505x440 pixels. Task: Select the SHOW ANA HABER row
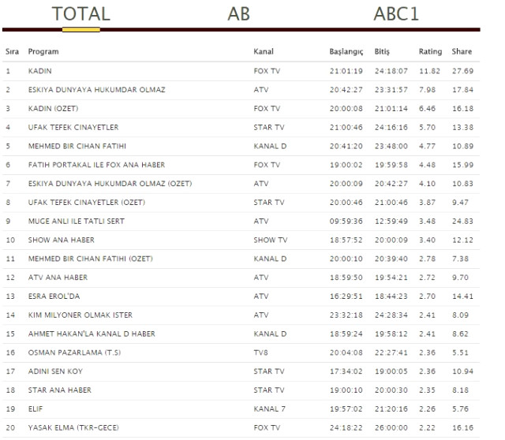pyautogui.click(x=241, y=241)
